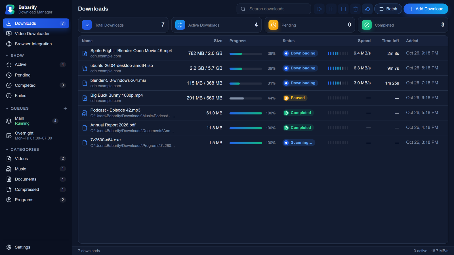Sort by the Time left column header
This screenshot has width=454, height=255.
click(x=390, y=41)
